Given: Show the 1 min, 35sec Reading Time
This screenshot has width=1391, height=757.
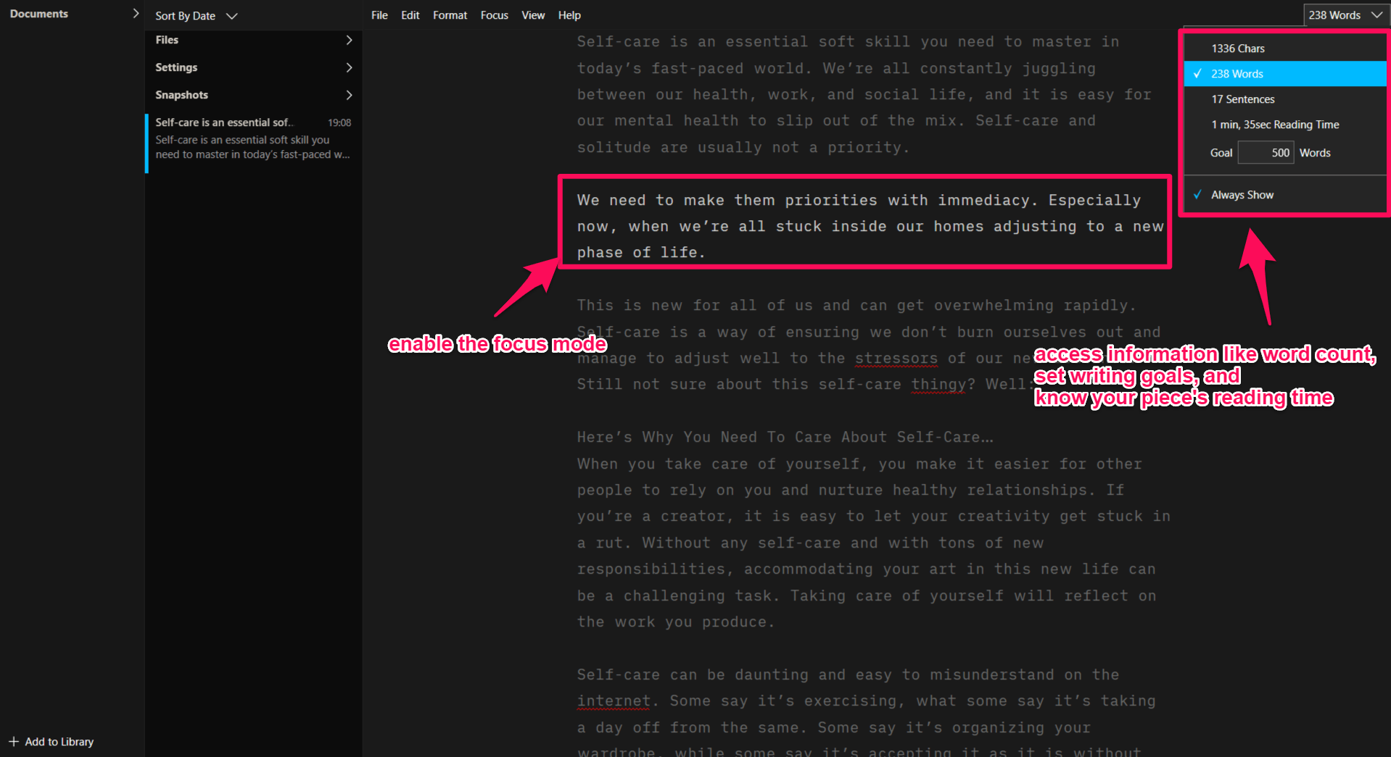Looking at the screenshot, I should click(1274, 125).
